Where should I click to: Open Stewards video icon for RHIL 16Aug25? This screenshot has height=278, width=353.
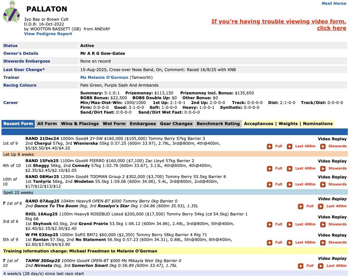[323, 224]
